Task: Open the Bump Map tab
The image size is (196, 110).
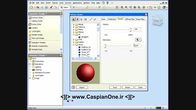Action: pyautogui.click(x=140, y=19)
